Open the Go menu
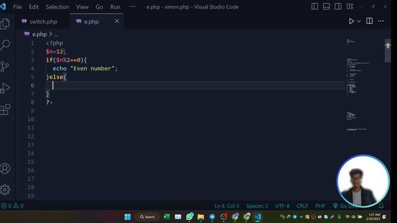 tap(99, 7)
